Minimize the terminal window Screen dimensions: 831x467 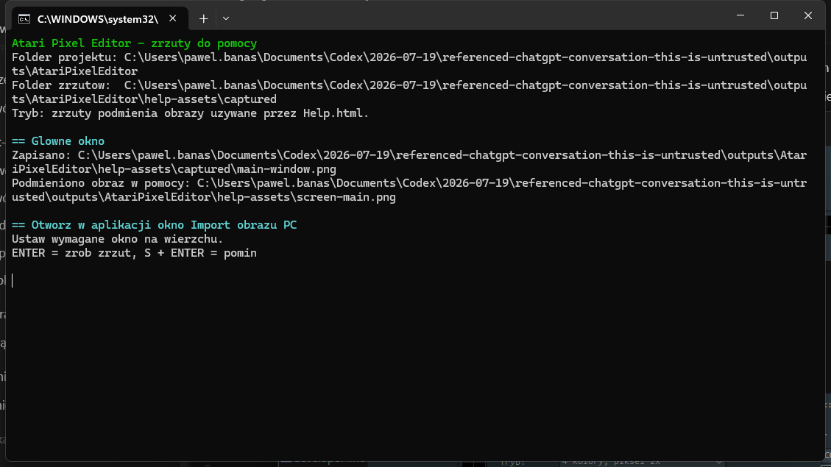click(740, 15)
